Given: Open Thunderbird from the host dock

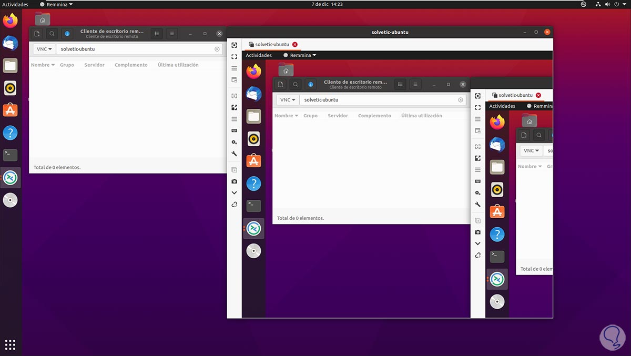Looking at the screenshot, I should 10,43.
